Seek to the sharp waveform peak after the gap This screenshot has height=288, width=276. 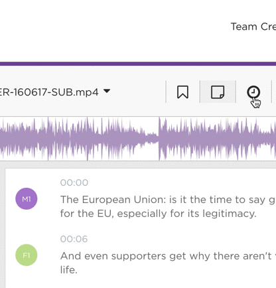pos(160,139)
